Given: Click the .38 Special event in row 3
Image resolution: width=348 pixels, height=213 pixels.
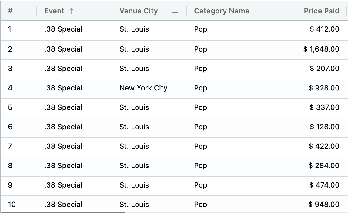Looking at the screenshot, I should 63,69.
